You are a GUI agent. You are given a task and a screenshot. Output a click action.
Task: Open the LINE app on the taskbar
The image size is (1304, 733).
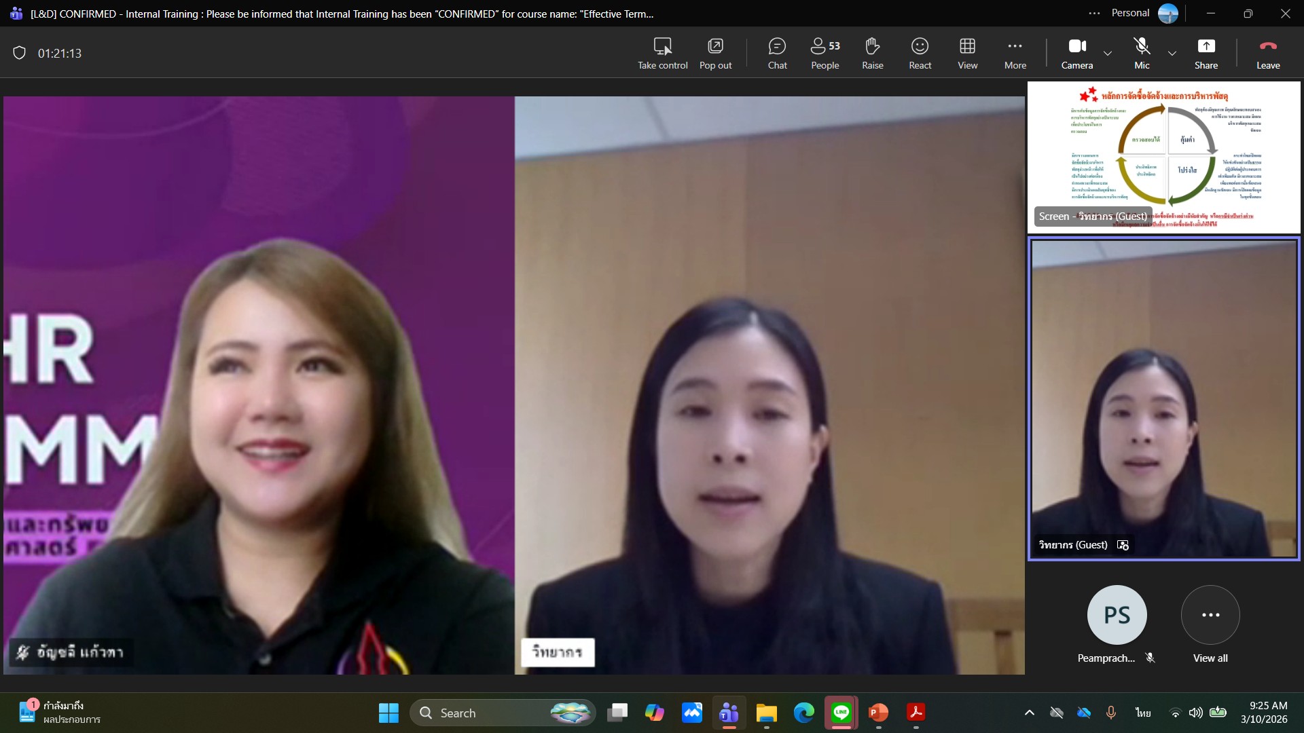coord(841,713)
